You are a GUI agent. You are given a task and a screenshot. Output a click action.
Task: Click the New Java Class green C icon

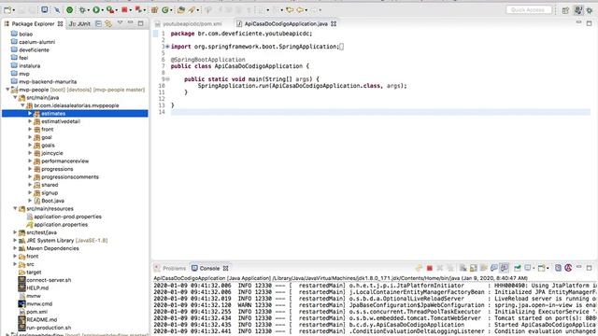click(x=164, y=10)
